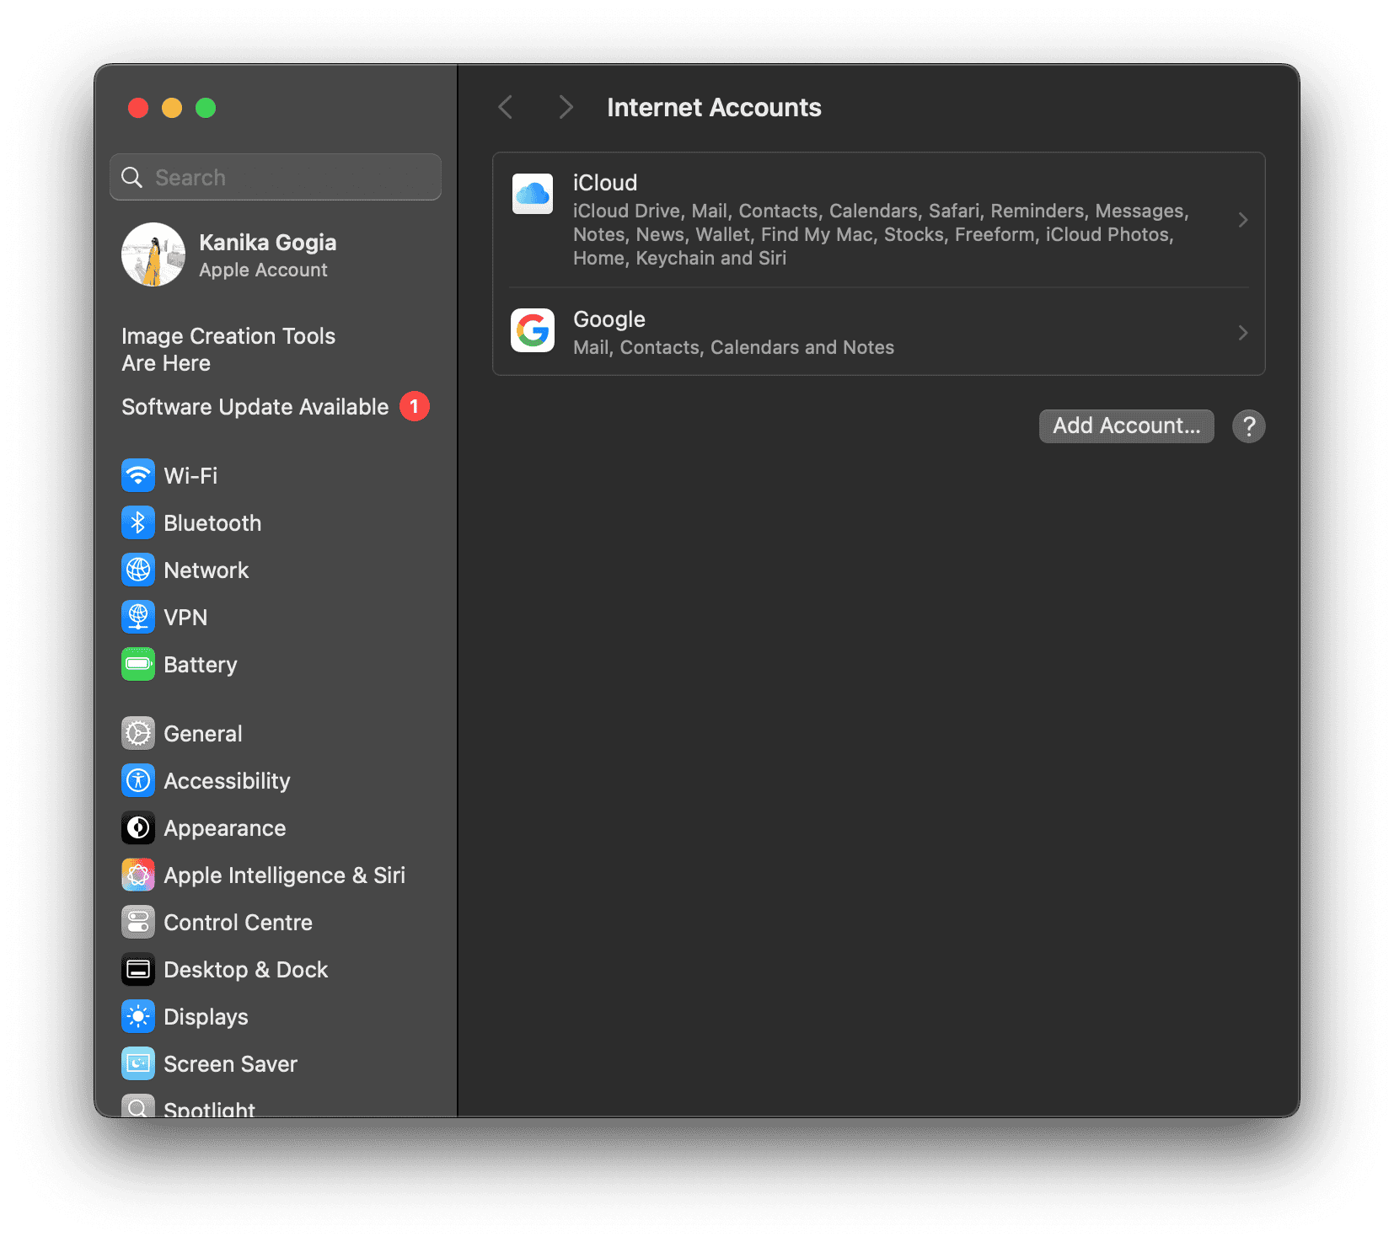The image size is (1394, 1242).
Task: Select the Network globe icon
Action: tap(138, 570)
